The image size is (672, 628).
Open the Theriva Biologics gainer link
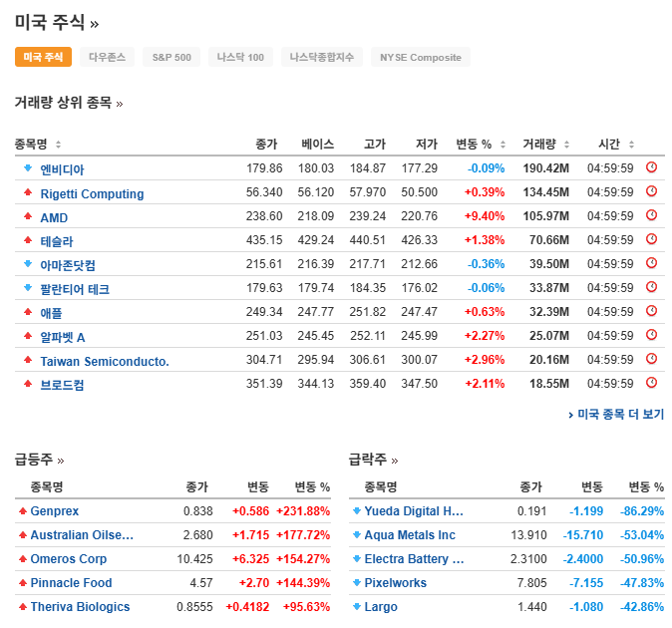(80, 607)
